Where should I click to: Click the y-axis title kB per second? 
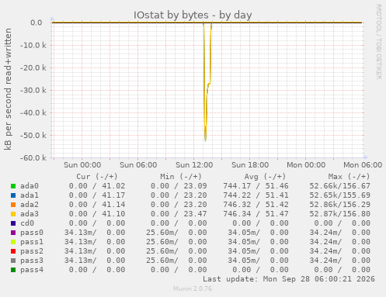8,89
